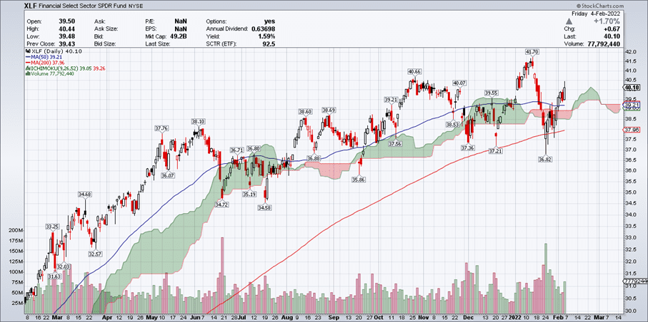The height and width of the screenshot is (322, 648).
Task: Click the 37.56 October low label
Action: (x=396, y=143)
